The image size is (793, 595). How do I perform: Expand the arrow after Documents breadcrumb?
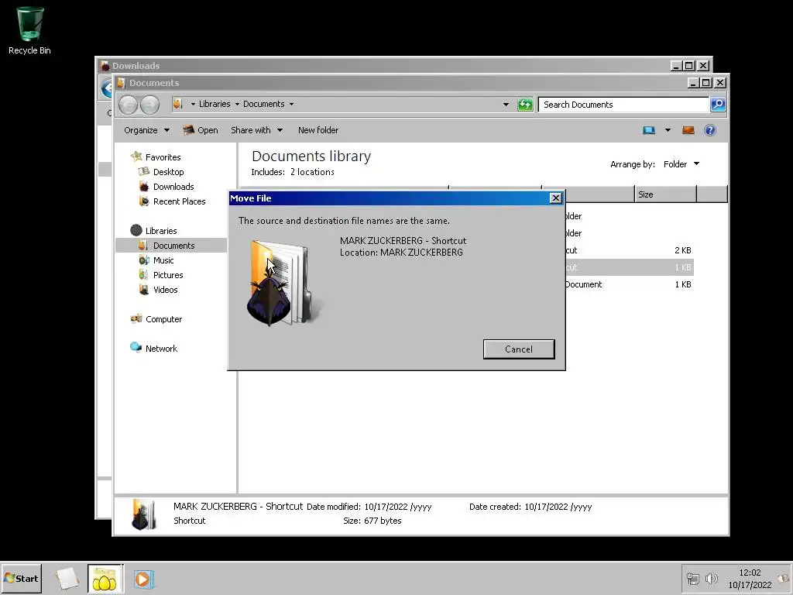click(291, 105)
